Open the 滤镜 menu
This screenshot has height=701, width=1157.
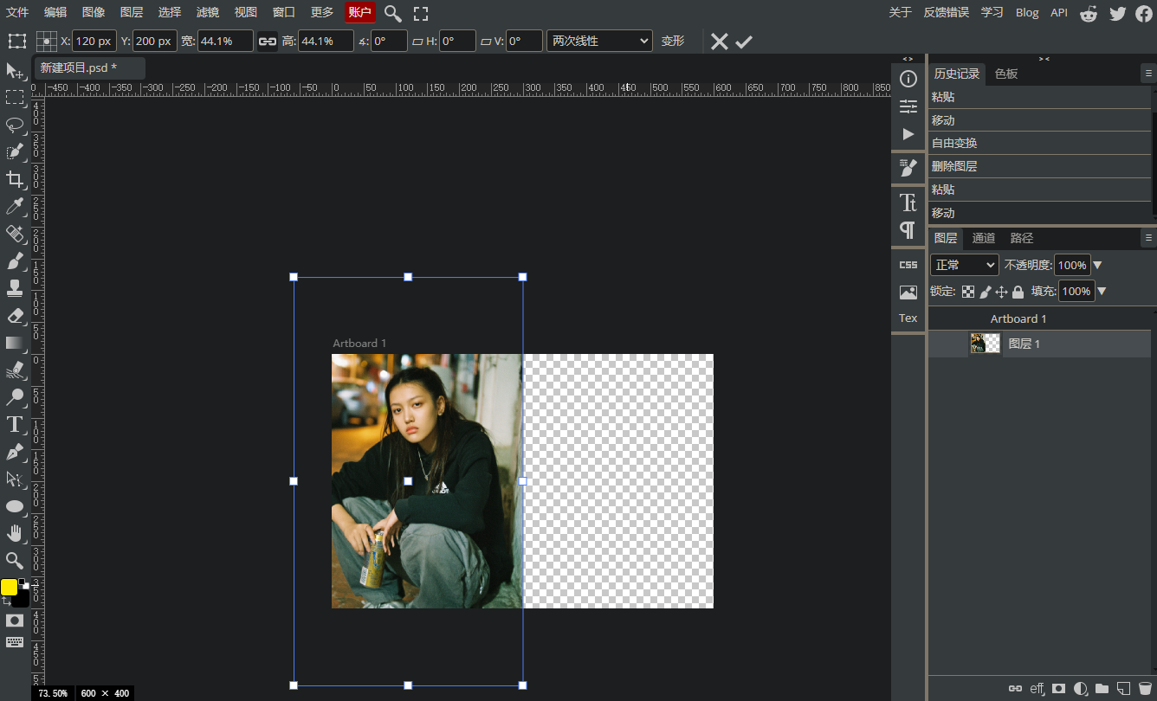coord(208,12)
